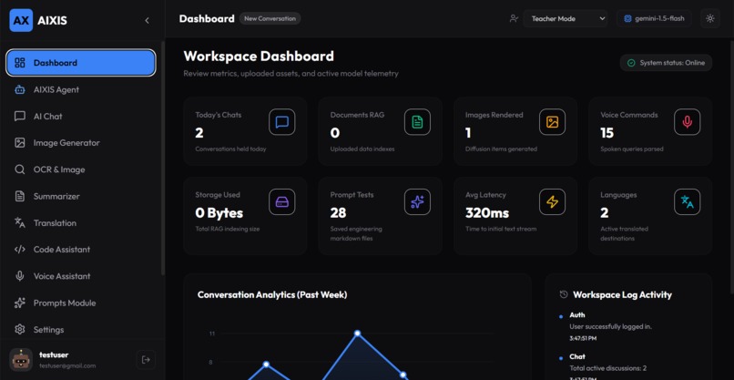The height and width of the screenshot is (380, 734).
Task: Click the gemini-1.5-flash model button
Action: 654,19
